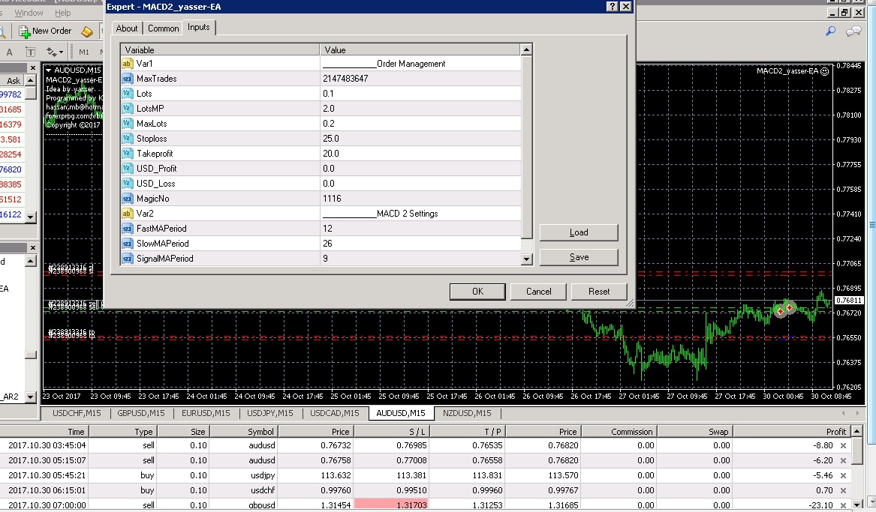Click the yellow book icon beside New Order
This screenshot has width=876, height=512.
pos(87,31)
